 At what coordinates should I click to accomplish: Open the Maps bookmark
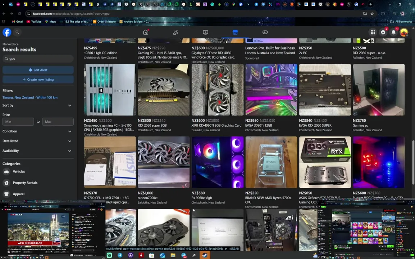51,22
